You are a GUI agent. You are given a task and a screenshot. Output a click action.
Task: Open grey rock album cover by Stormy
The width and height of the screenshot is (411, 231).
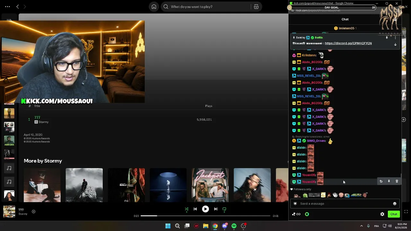click(x=84, y=185)
